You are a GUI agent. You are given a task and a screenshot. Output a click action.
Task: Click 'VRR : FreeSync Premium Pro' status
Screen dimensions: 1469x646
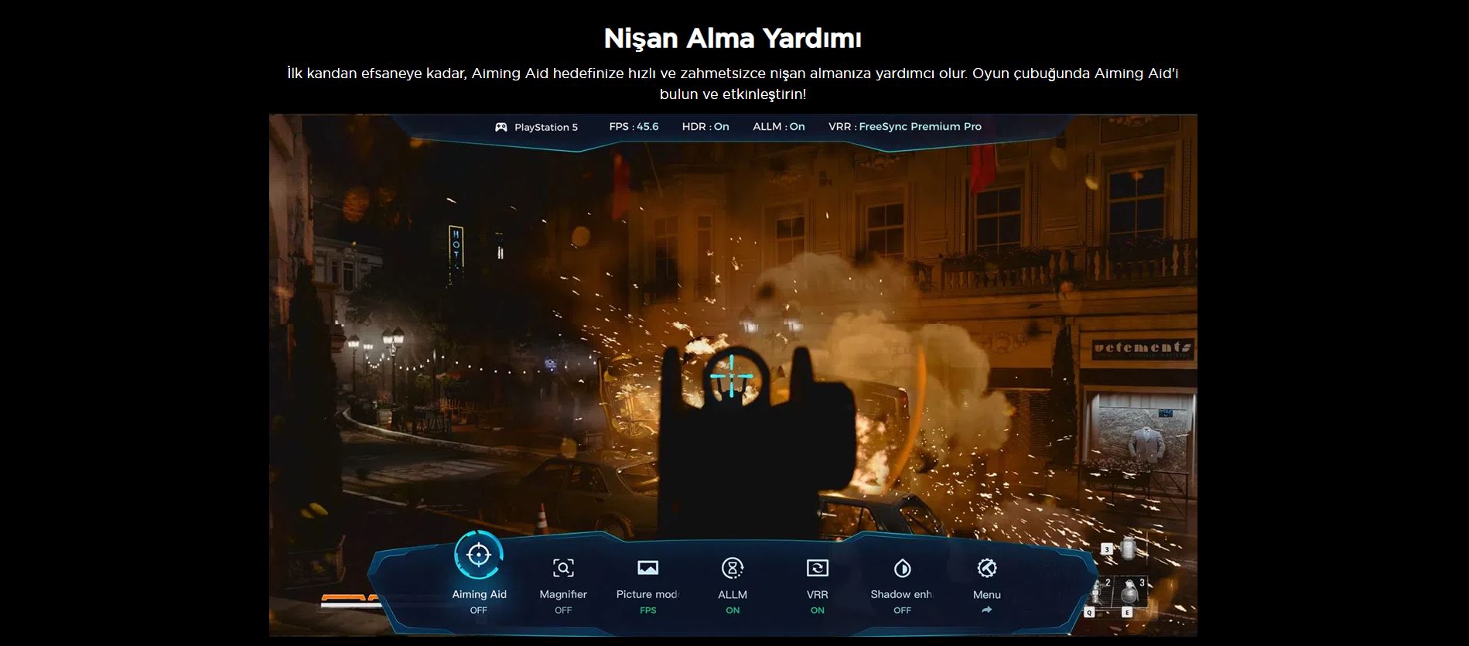coord(905,127)
